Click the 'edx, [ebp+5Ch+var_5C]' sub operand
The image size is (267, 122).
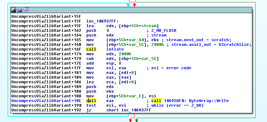[x=133, y=59]
